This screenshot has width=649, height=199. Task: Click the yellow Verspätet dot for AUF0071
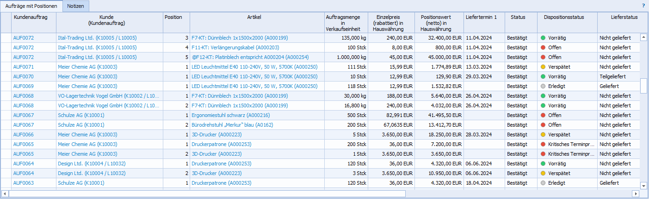point(543,67)
